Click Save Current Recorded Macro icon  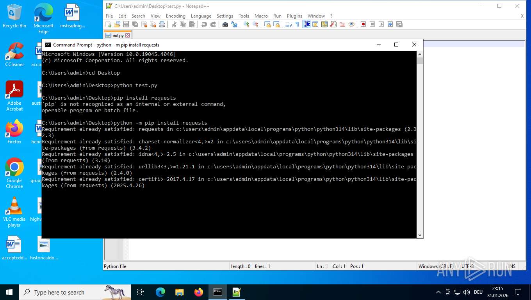[399, 24]
